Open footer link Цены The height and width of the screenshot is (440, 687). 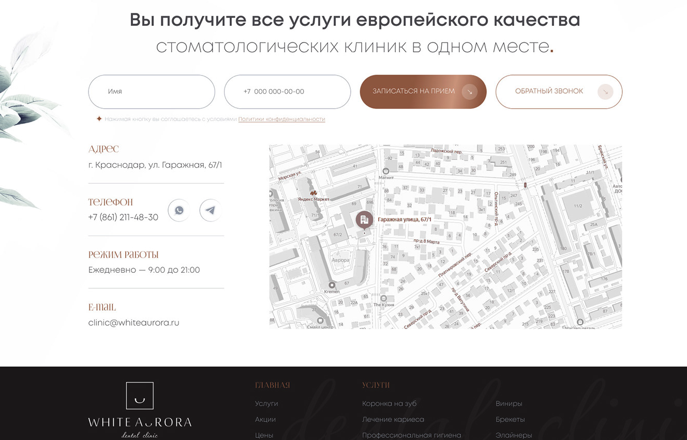point(264,435)
